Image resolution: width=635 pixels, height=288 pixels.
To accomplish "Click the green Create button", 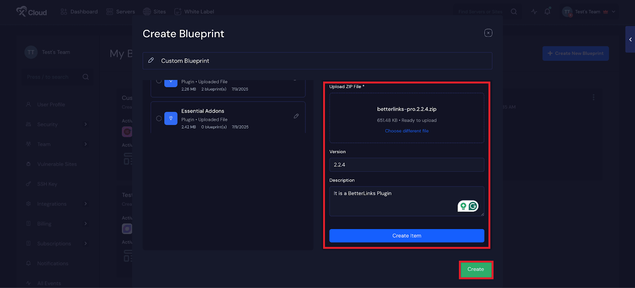I will pos(476,269).
